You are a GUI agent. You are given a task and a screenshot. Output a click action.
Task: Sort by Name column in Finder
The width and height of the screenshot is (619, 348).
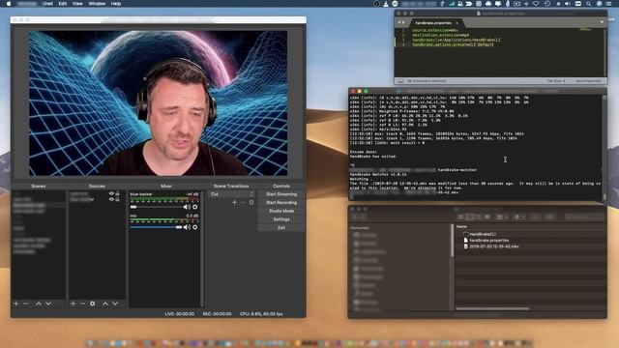point(461,227)
